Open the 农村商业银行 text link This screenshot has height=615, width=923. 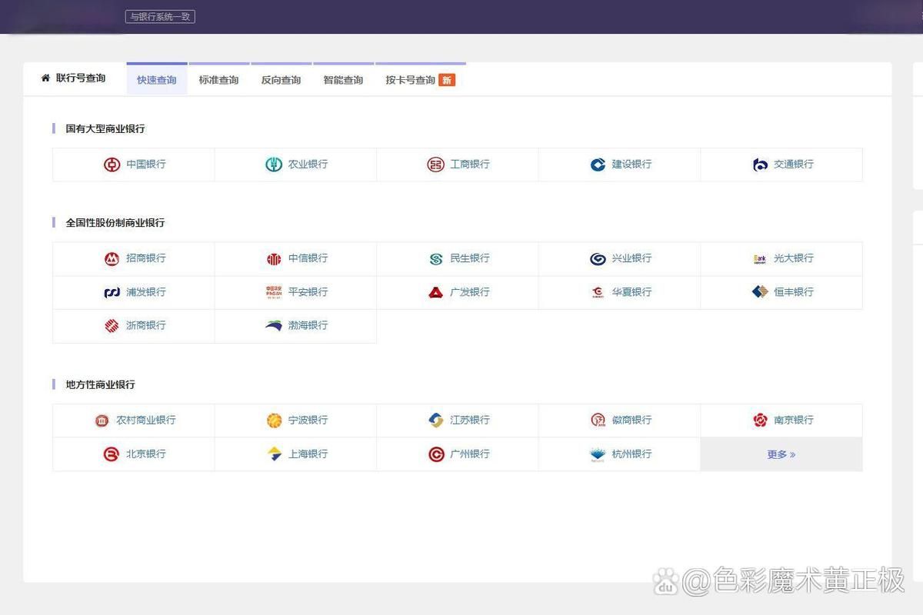click(x=146, y=421)
